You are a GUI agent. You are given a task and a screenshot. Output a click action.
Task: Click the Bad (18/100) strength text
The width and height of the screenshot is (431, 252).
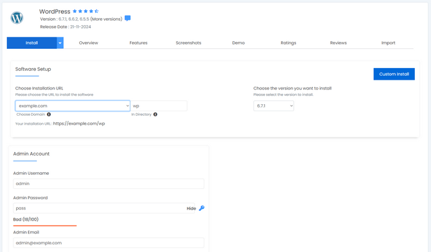click(26, 219)
